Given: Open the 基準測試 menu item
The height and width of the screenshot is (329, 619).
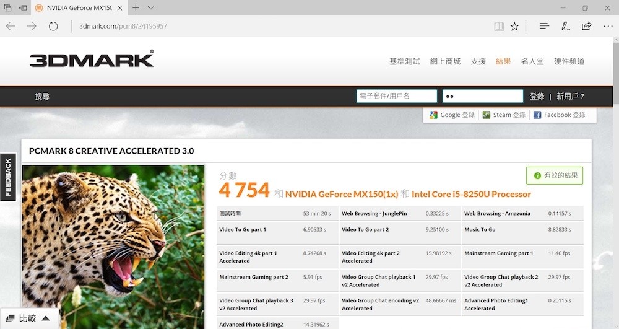Looking at the screenshot, I should click(405, 61).
